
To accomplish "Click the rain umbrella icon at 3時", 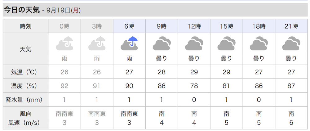I will [x=97, y=43].
